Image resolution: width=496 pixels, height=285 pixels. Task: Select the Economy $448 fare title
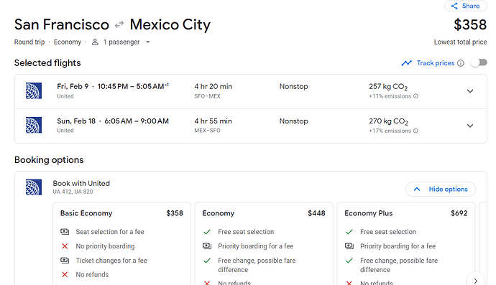[219, 213]
